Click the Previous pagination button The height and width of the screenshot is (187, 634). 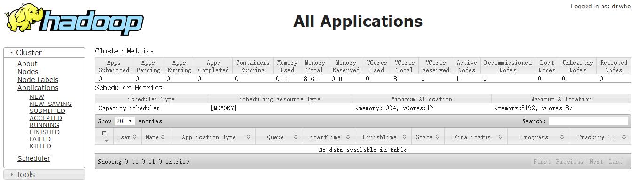570,161
